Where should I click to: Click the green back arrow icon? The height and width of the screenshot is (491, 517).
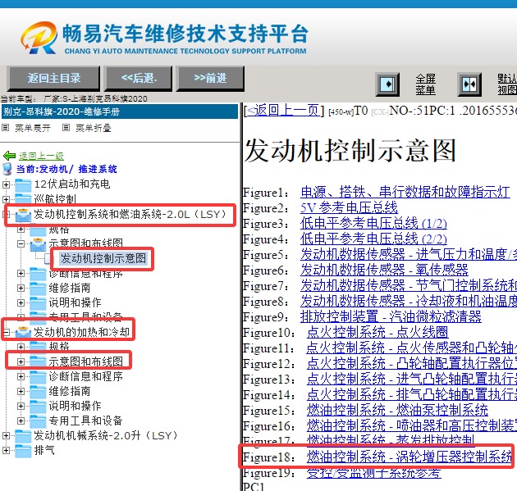[x=9, y=156]
